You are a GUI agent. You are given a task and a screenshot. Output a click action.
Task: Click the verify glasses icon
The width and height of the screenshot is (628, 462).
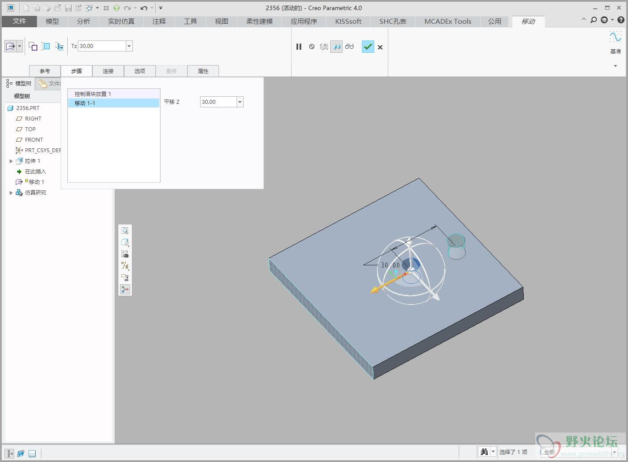350,47
